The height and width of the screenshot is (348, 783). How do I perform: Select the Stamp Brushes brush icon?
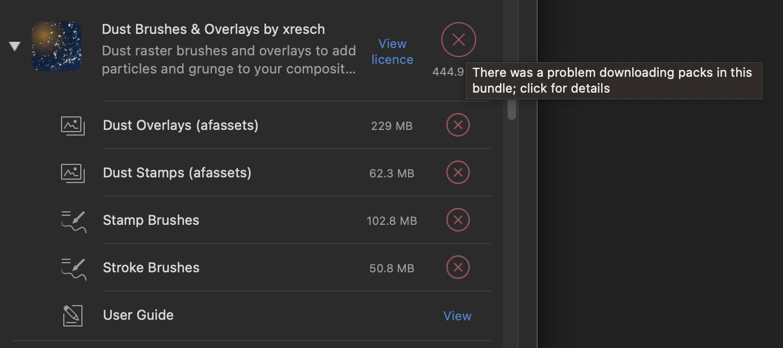pyautogui.click(x=72, y=221)
